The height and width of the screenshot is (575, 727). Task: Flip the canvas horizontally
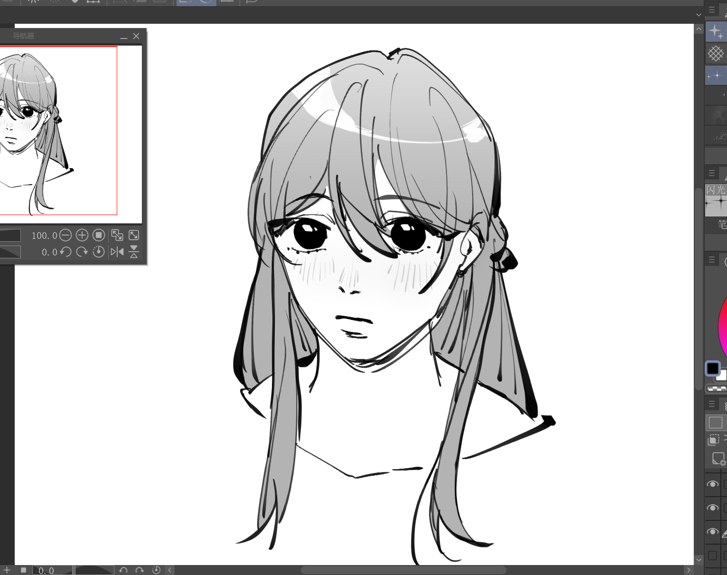(117, 252)
